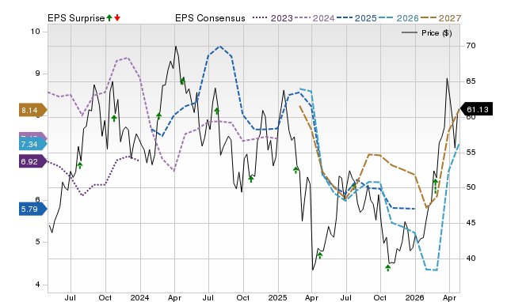Viewport: 507px width, 302px height.
Task: Click the 9 label on left axis
Action: pyautogui.click(x=37, y=74)
